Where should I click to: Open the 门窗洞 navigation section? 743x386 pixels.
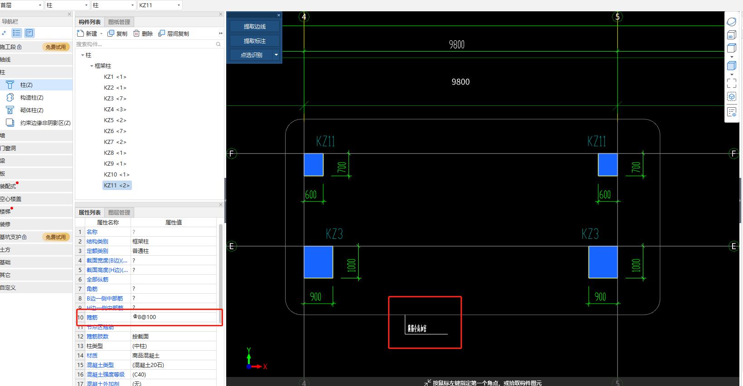coord(36,148)
